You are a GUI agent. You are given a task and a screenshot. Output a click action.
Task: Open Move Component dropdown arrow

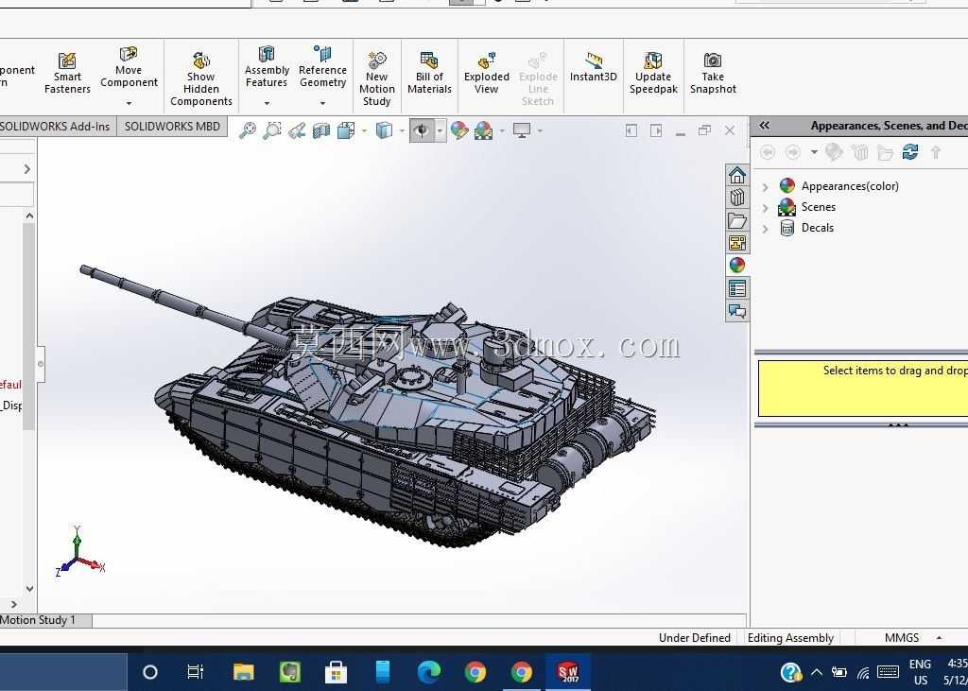pyautogui.click(x=129, y=103)
